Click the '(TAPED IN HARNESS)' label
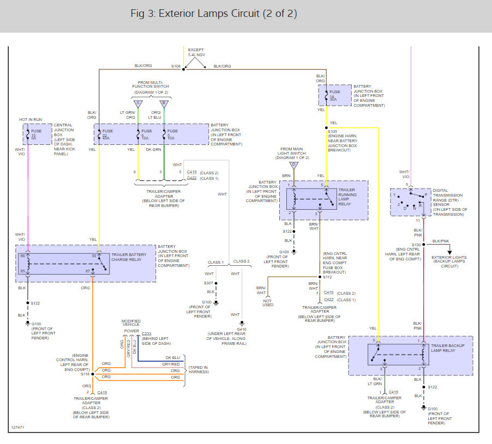Viewport: 492px width, 444px height. click(x=199, y=370)
